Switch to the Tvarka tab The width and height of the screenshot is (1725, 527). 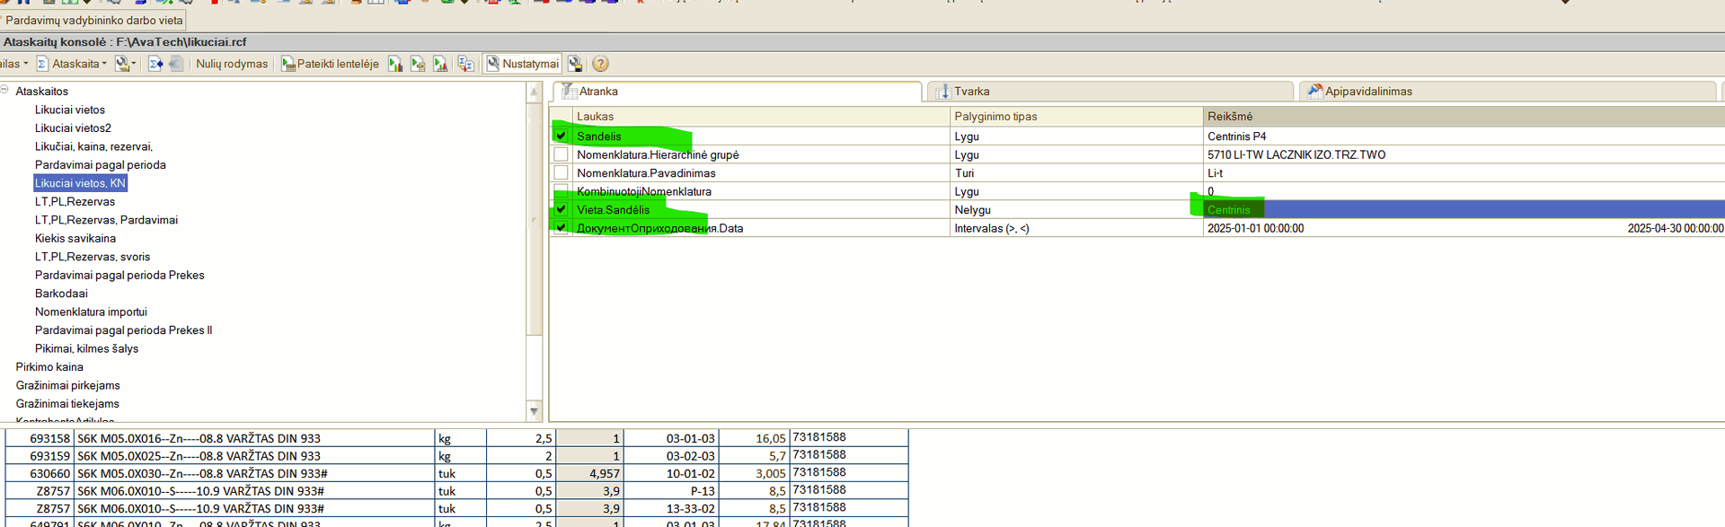[x=970, y=92]
